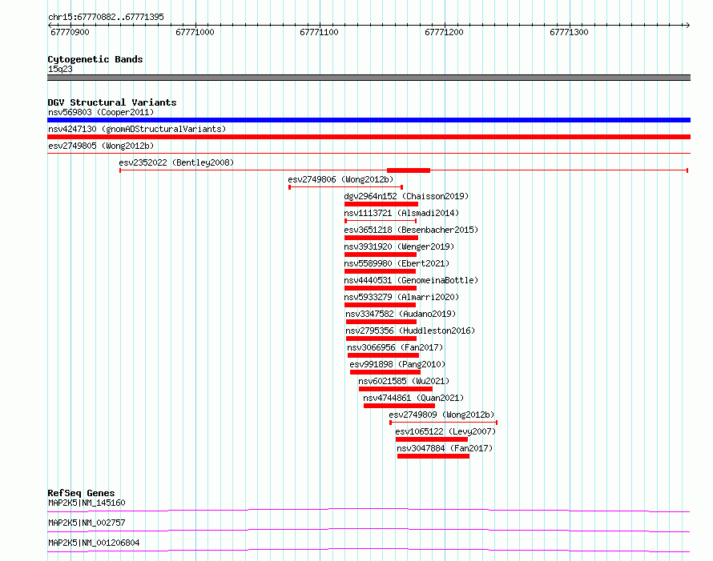Click MAP2K5|NM_145160 gene label
This screenshot has width=713, height=561.
tap(87, 503)
